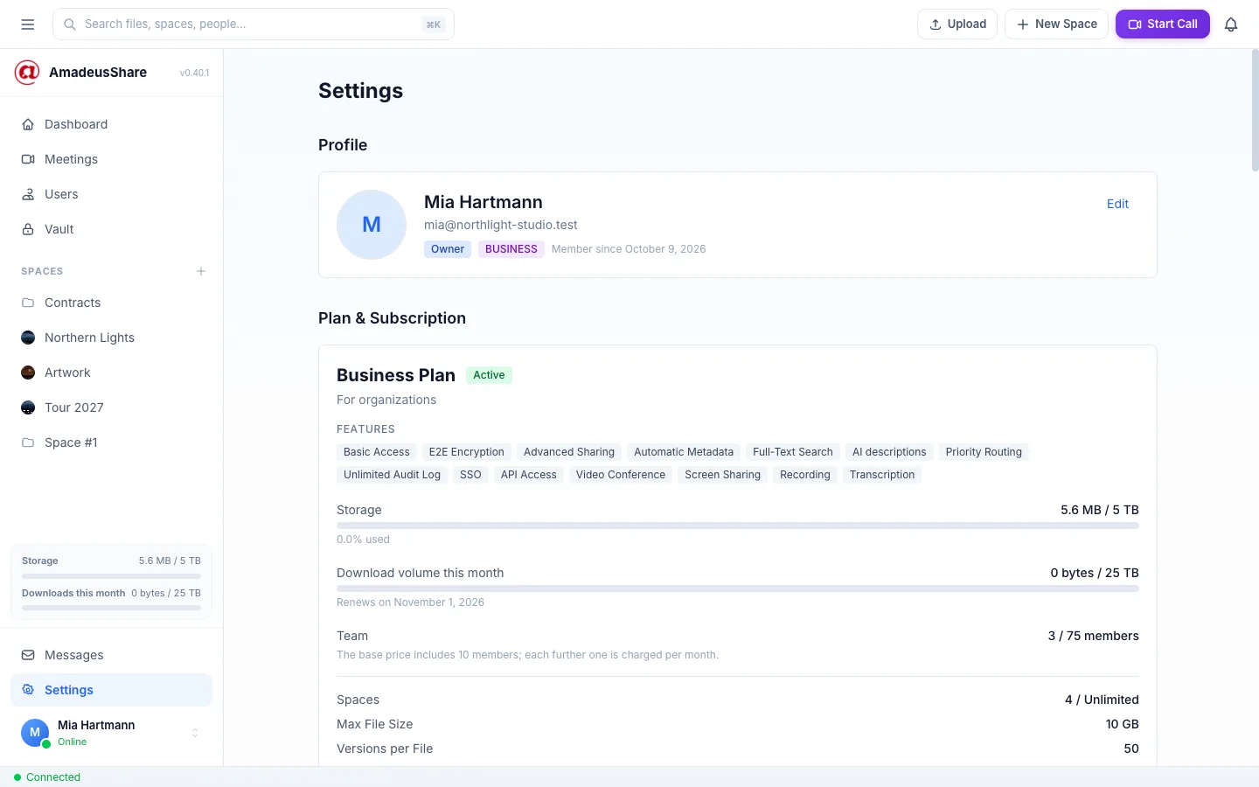Click the Priority Routing feature tag
Screen dimensions: 1259x787
(984, 452)
